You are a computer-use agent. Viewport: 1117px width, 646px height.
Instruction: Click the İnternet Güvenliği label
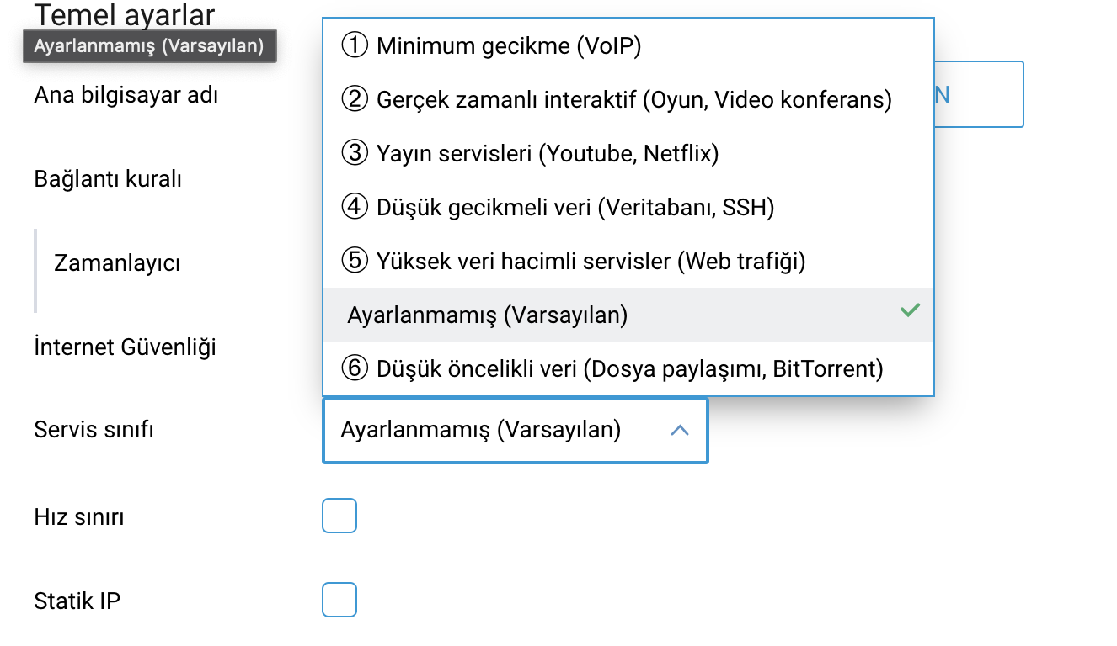125,347
